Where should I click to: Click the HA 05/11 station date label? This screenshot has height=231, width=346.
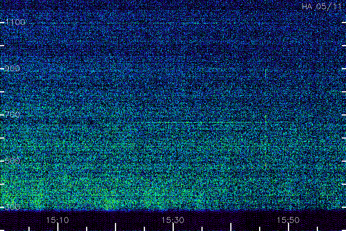point(322,7)
